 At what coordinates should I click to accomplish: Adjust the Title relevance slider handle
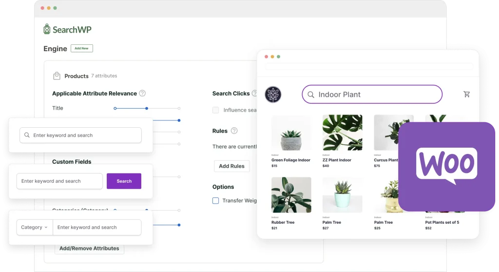[147, 108]
